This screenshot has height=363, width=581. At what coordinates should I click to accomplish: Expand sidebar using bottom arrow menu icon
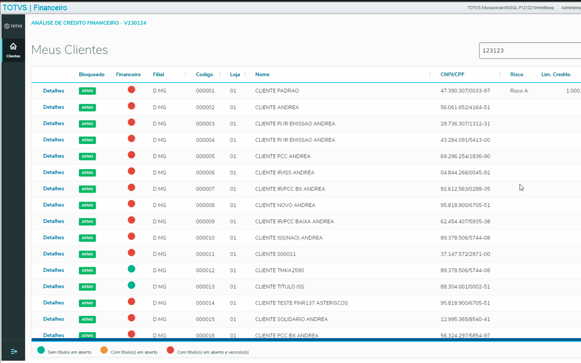(x=14, y=351)
